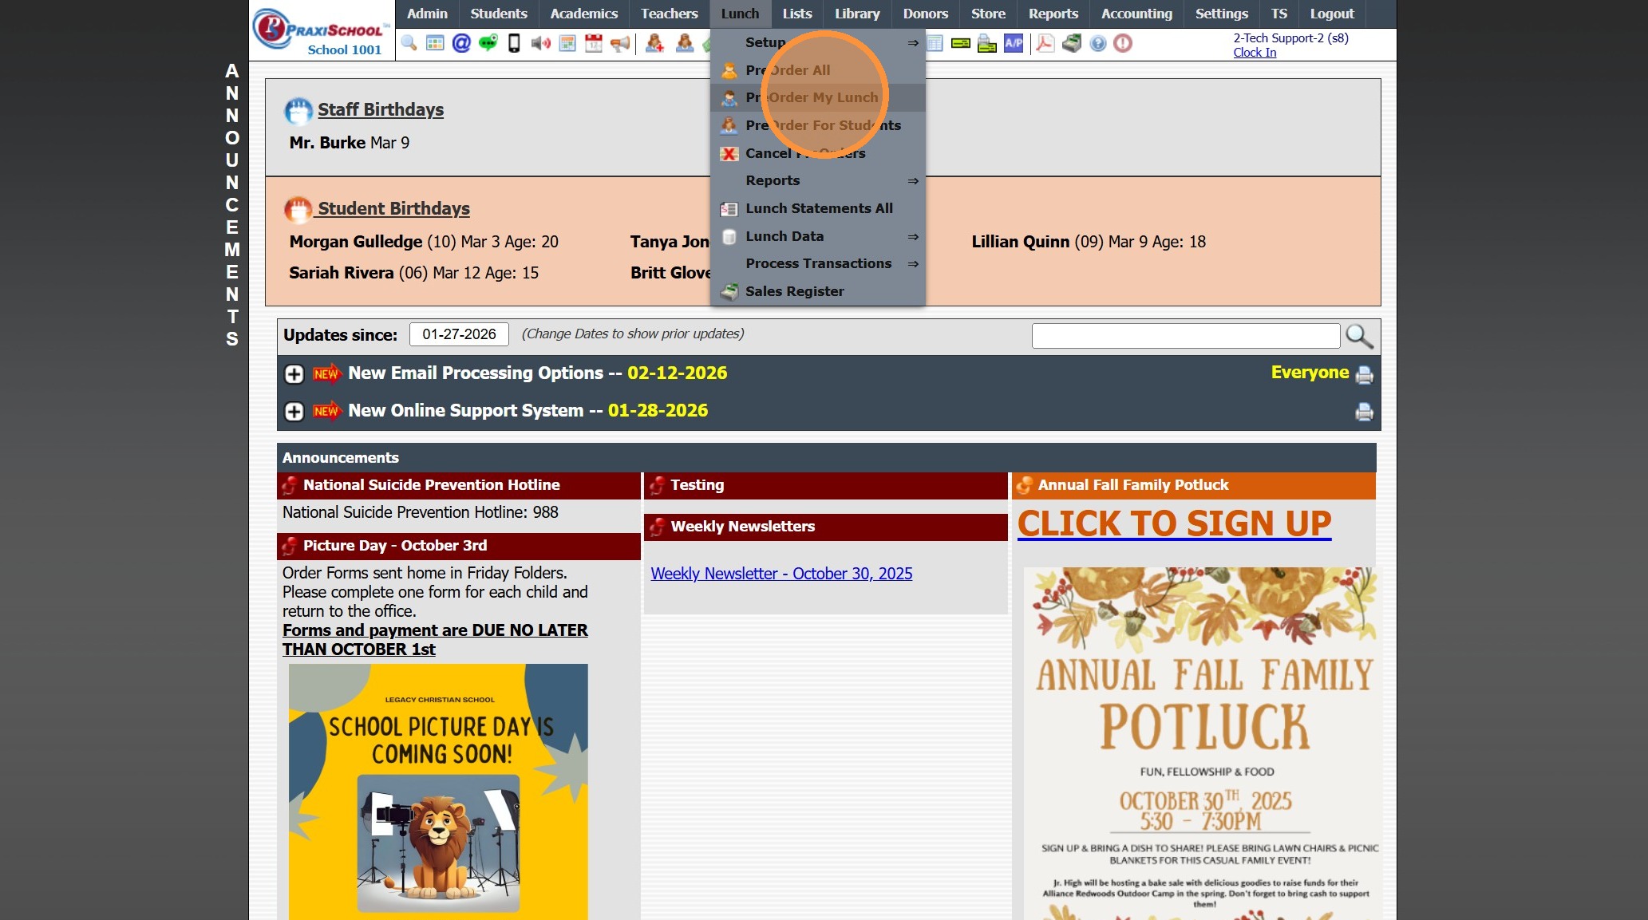Click the magnifier search toolbar icon

pos(409,43)
